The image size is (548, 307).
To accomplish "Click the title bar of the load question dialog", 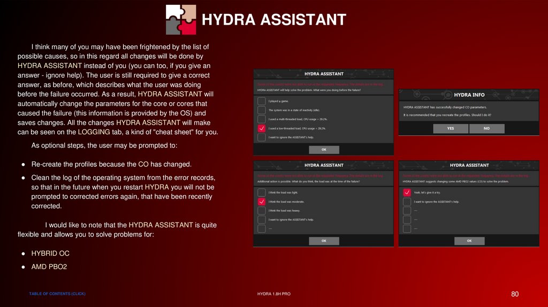I will click(x=324, y=165).
